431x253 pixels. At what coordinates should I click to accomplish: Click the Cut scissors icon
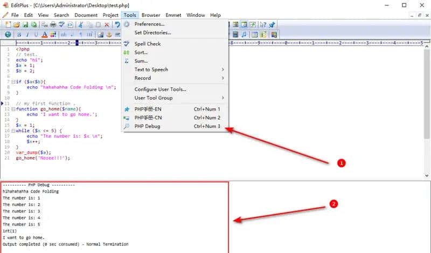(x=80, y=25)
